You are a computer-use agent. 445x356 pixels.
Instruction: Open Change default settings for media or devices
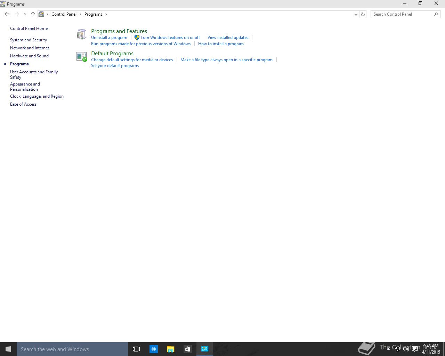tap(132, 60)
